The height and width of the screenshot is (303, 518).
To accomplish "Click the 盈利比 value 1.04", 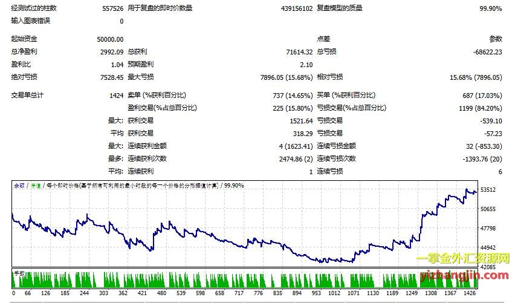I will click(117, 65).
